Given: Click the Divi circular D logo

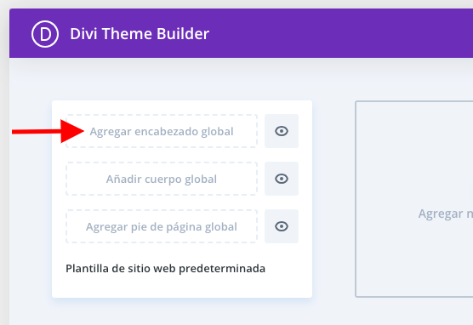Looking at the screenshot, I should (x=45, y=34).
